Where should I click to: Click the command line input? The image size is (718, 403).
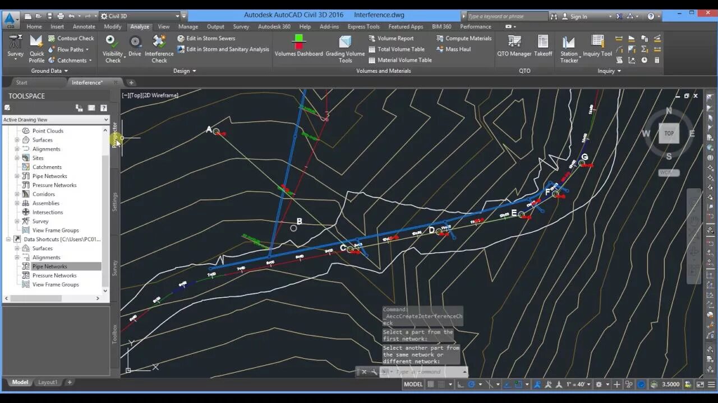(x=425, y=372)
